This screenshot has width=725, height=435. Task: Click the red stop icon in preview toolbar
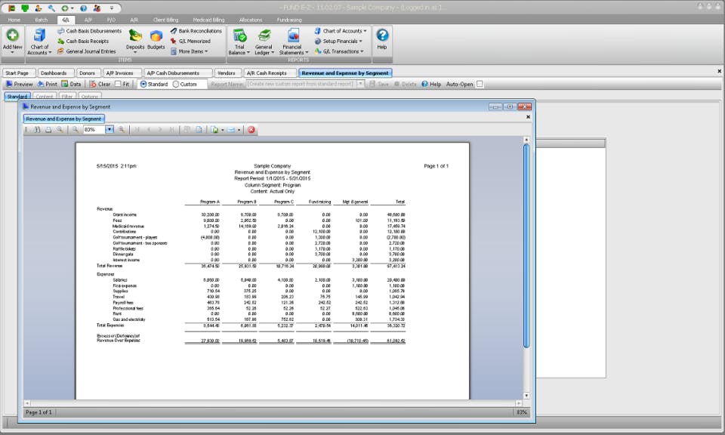point(251,130)
